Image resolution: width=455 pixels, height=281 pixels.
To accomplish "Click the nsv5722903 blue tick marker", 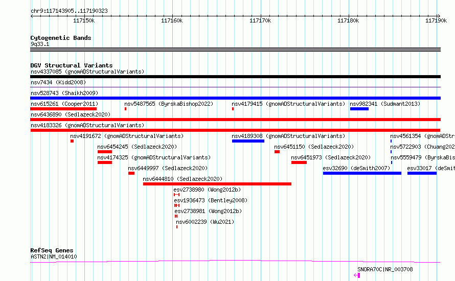I will [x=391, y=152].
